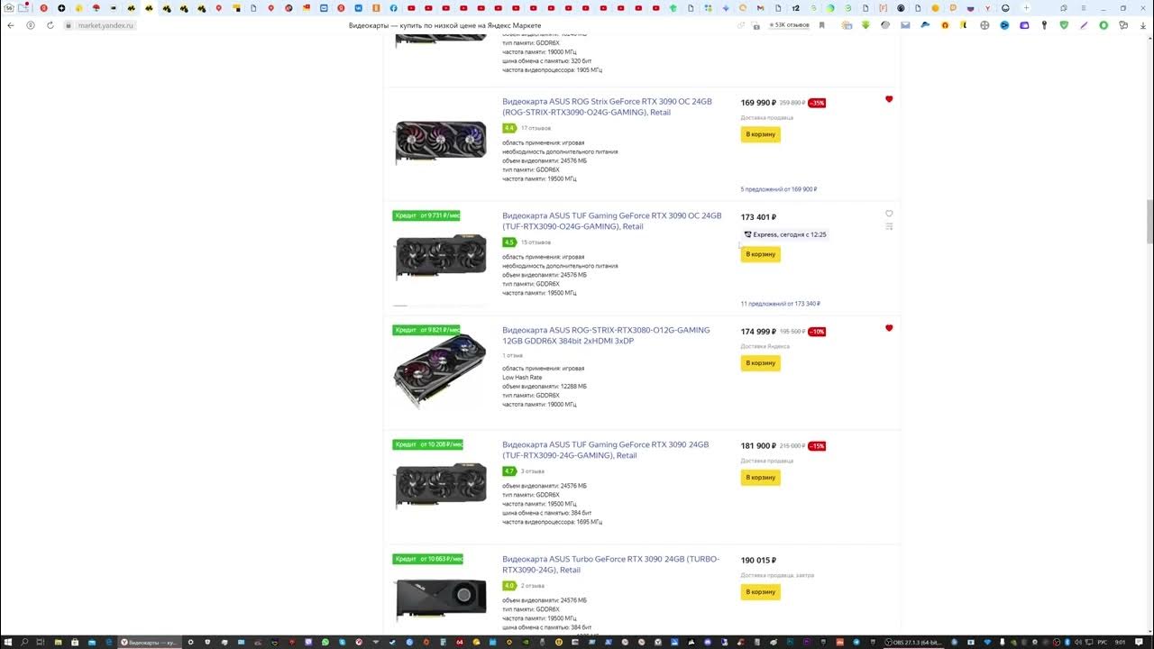Switch to the Gmail browser tab
Image resolution: width=1154 pixels, height=649 pixels.
click(x=760, y=8)
